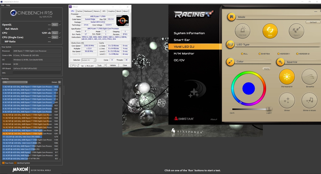Select the Intel Core i7-3930K ranking row
321x174 pixels.
point(31,143)
